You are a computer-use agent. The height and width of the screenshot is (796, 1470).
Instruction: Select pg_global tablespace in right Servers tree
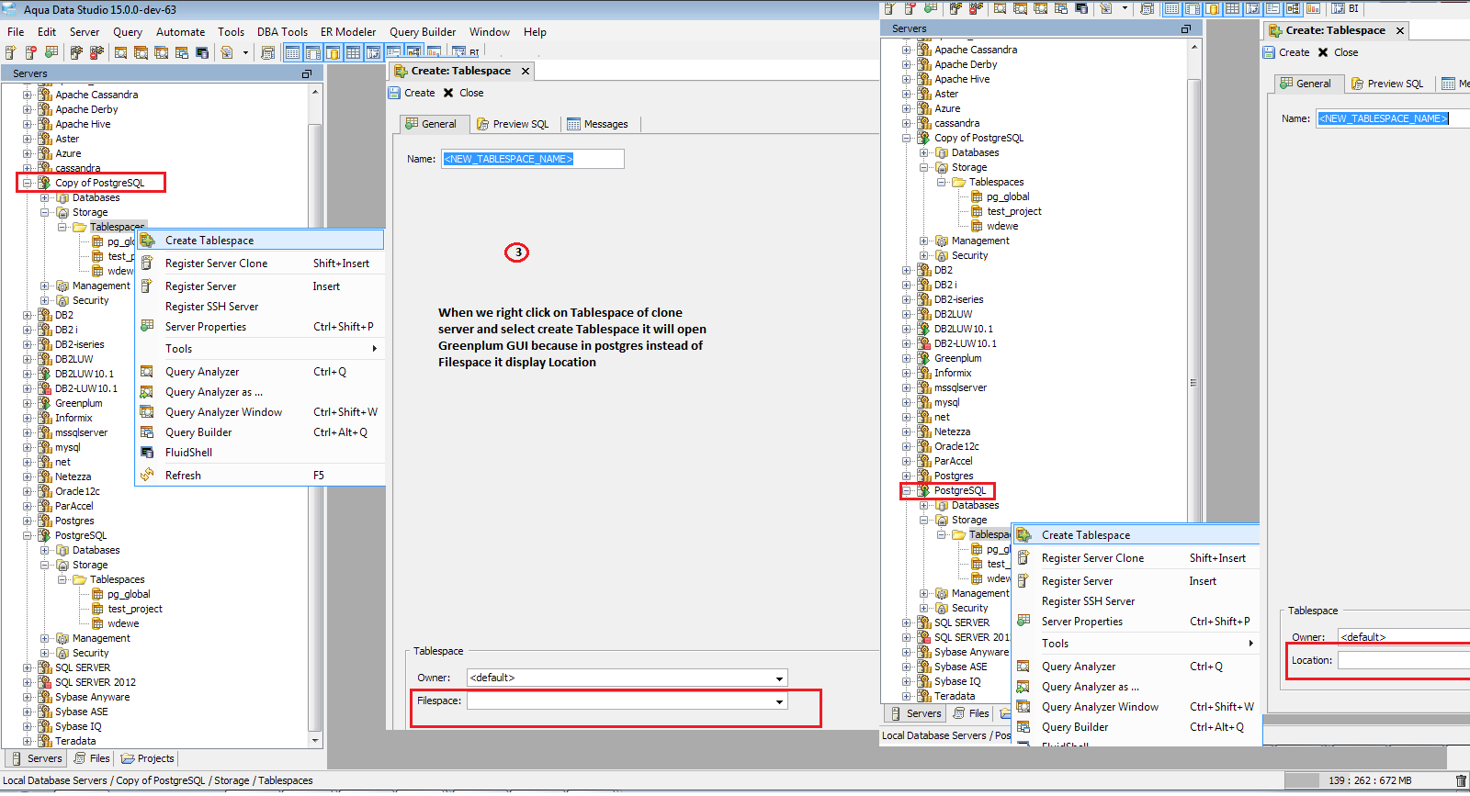pos(1008,196)
